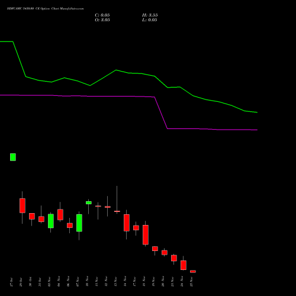Click the last flat red candle on 25 Nov
296x296 pixels.
click(193, 272)
